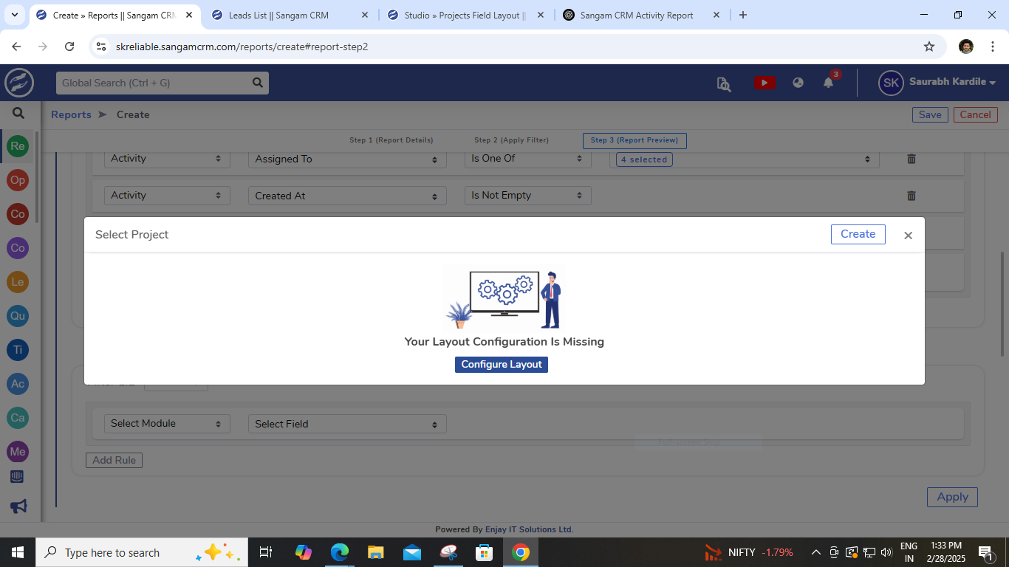
Task: Open the Re module in sidebar
Action: pos(18,146)
